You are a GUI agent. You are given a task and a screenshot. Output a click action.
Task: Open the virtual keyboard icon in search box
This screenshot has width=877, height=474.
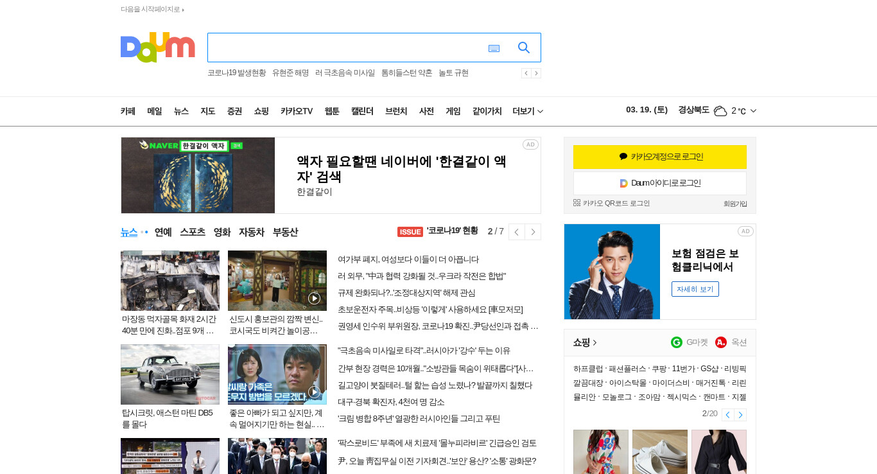[494, 48]
